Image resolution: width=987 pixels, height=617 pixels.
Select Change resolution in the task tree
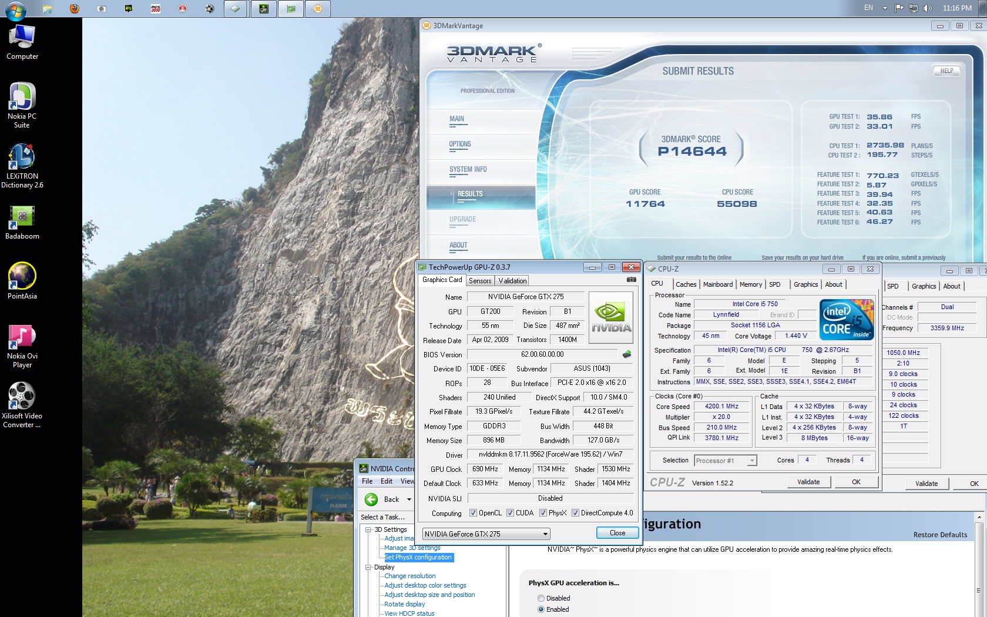click(409, 576)
